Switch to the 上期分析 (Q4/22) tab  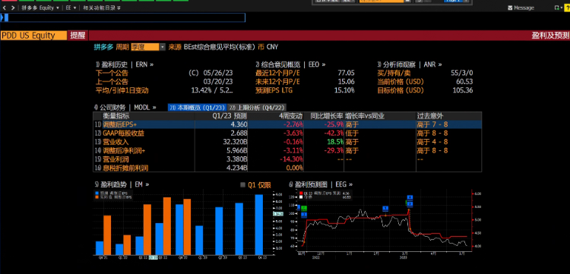click(257, 108)
